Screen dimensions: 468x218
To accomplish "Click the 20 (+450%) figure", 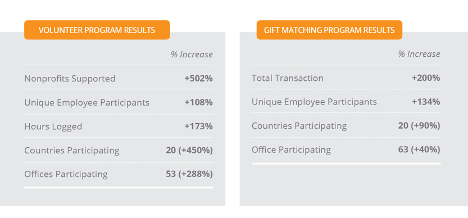I will click(189, 150).
